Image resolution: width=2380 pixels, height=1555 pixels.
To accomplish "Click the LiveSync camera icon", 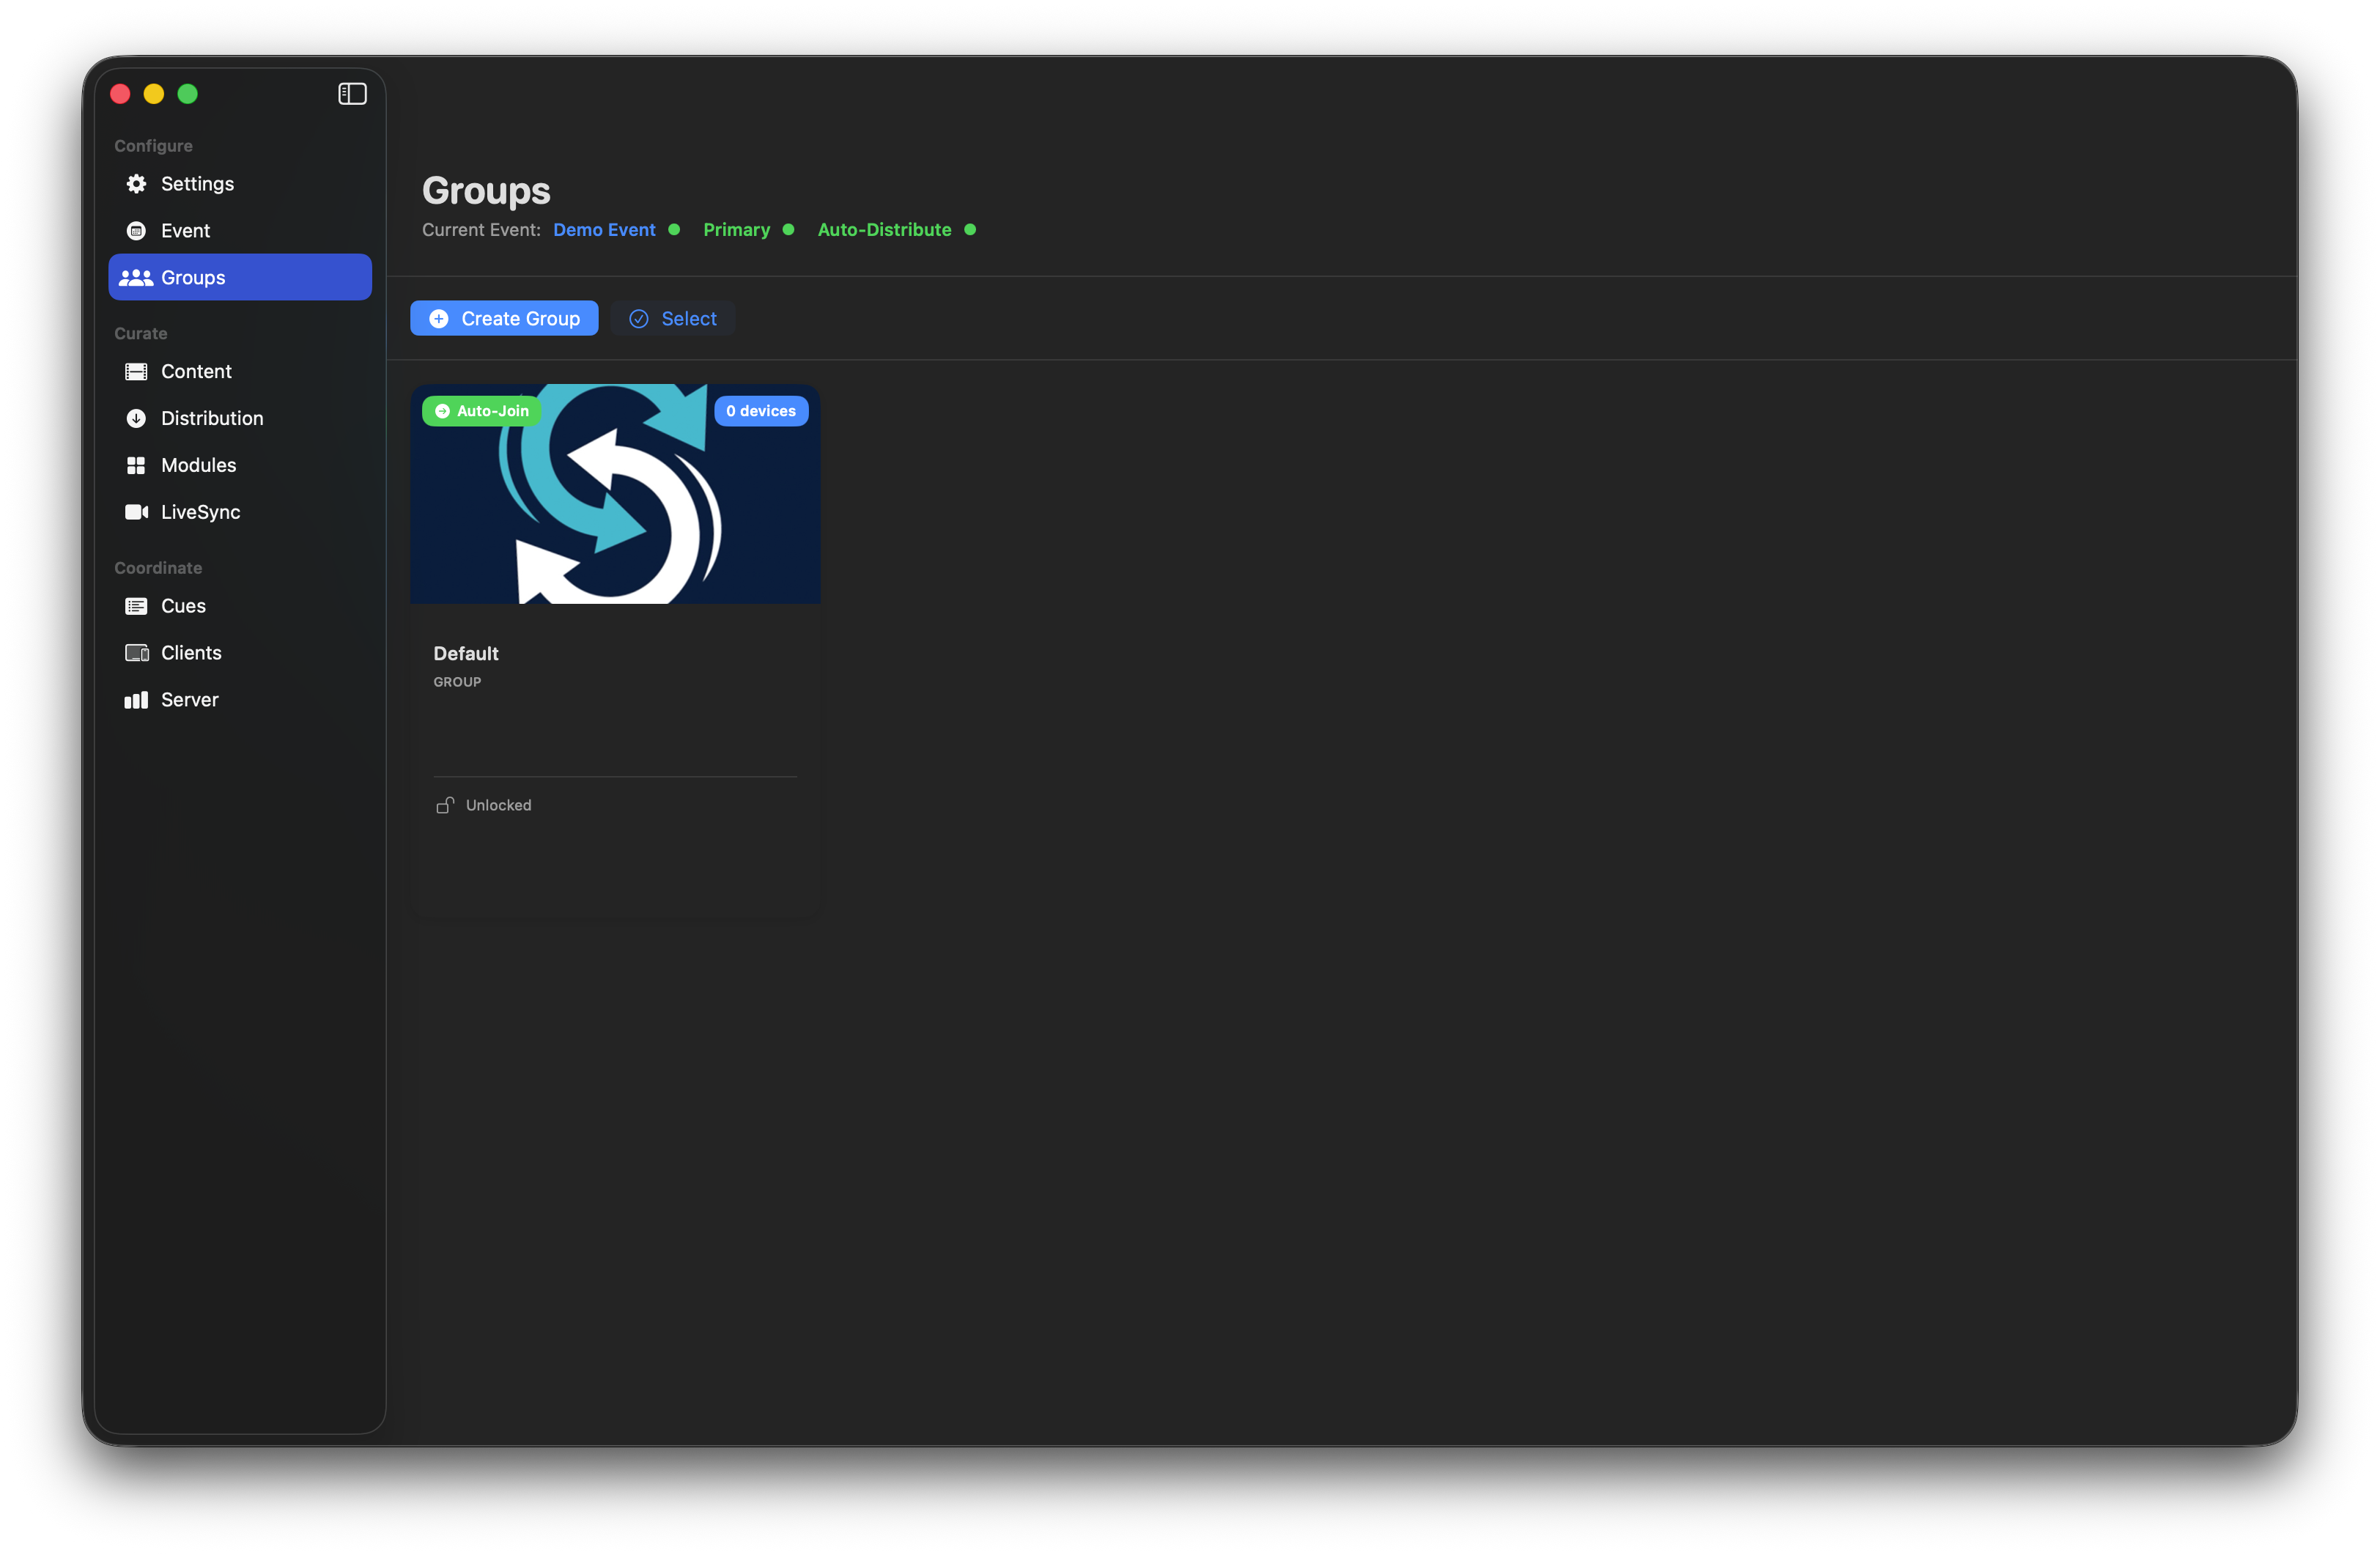I will click(x=136, y=512).
